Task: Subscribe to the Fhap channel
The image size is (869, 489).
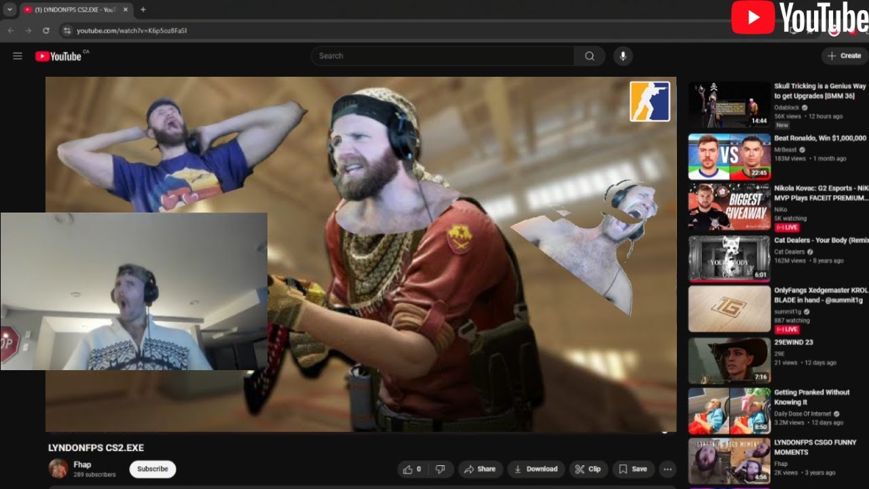Action: [x=153, y=469]
